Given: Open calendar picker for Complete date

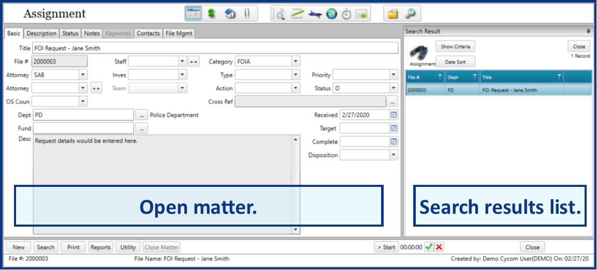Looking at the screenshot, I should [394, 141].
